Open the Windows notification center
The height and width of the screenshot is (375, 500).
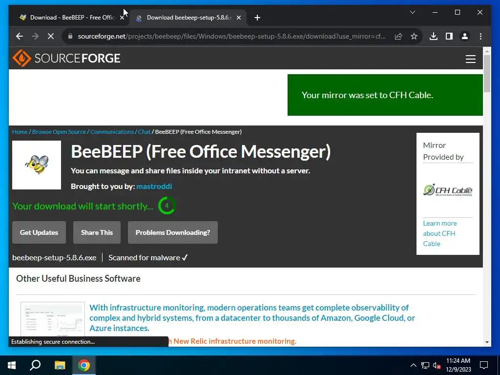click(484, 365)
